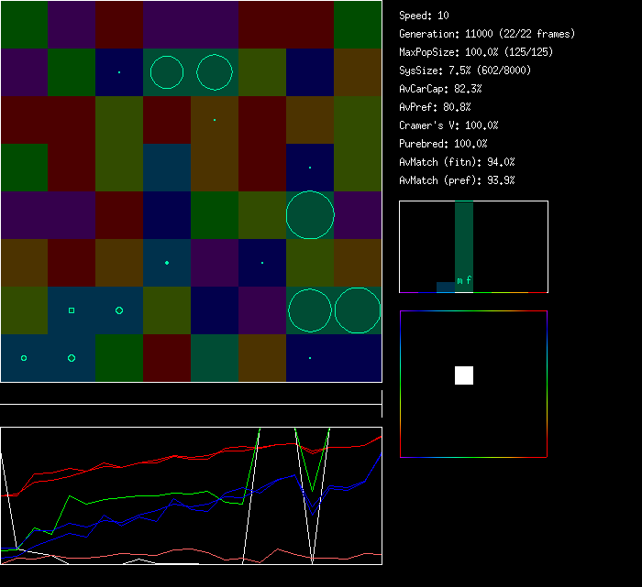This screenshot has height=587, width=642.
Task: Click the MaxPopSize statistic line
Action: click(476, 52)
